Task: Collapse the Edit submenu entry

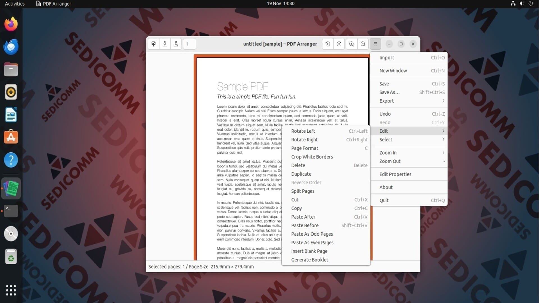Action: (409, 131)
